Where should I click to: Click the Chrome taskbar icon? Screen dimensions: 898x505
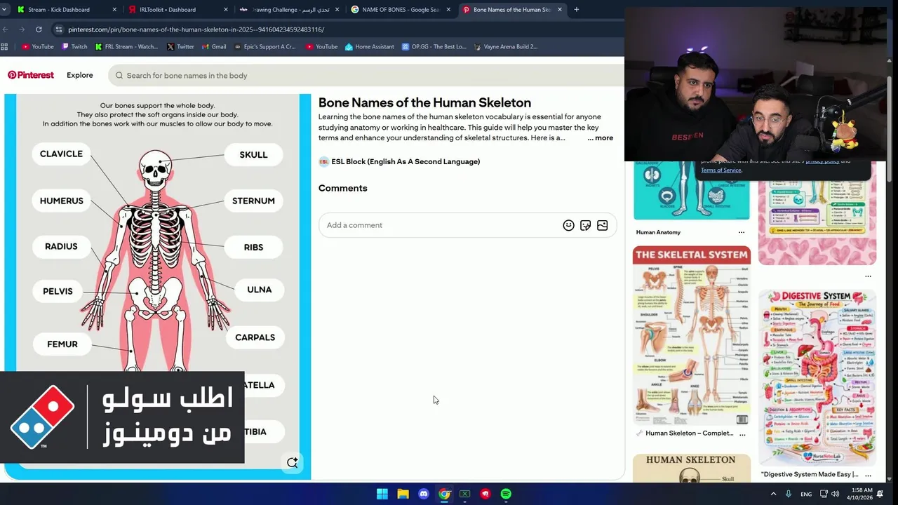pyautogui.click(x=444, y=494)
